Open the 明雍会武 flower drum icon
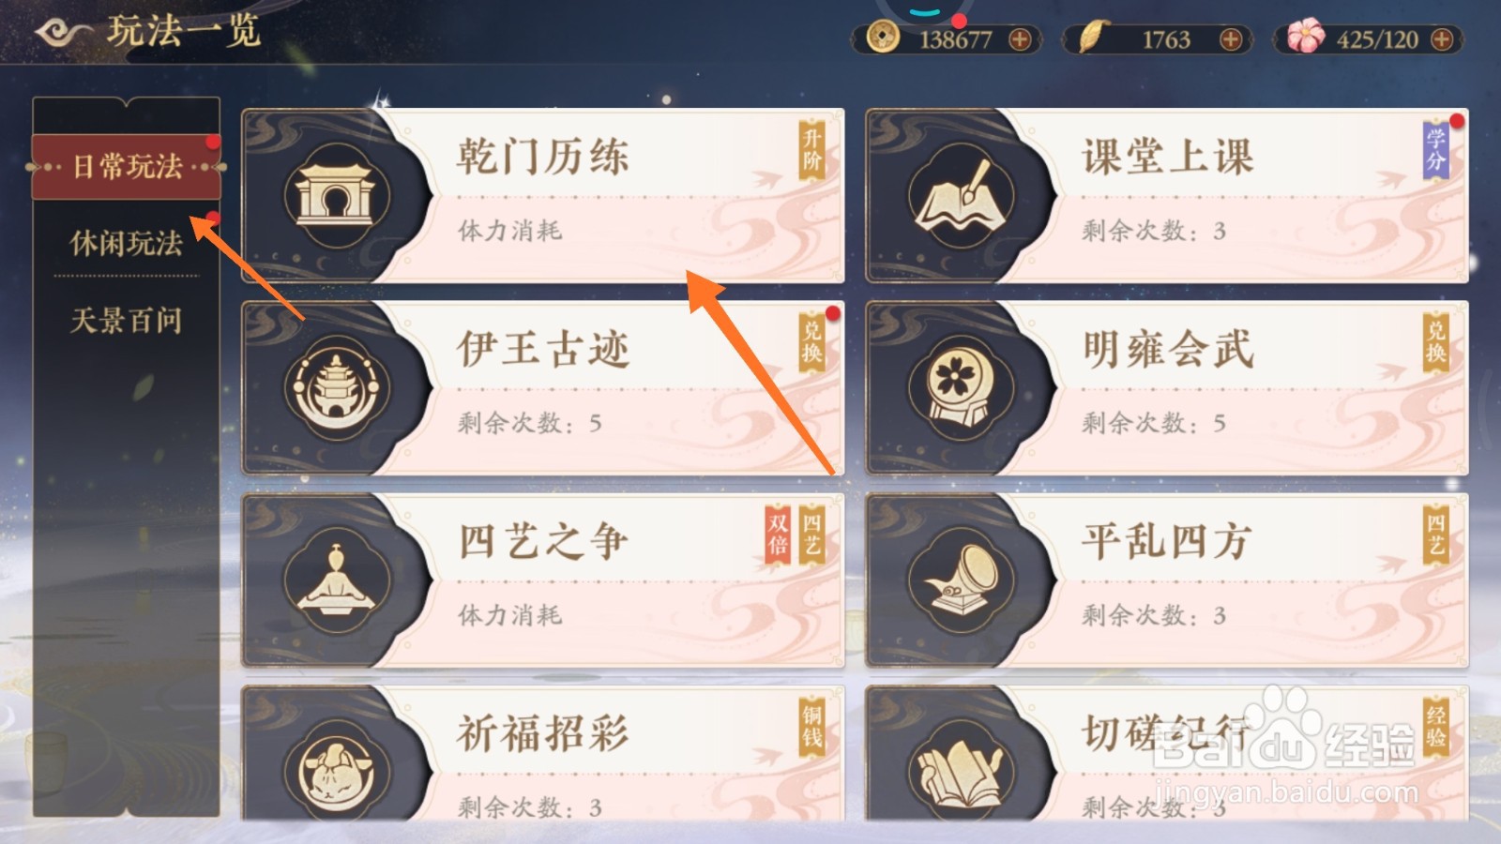Viewport: 1501px width, 844px height. pyautogui.click(x=960, y=387)
